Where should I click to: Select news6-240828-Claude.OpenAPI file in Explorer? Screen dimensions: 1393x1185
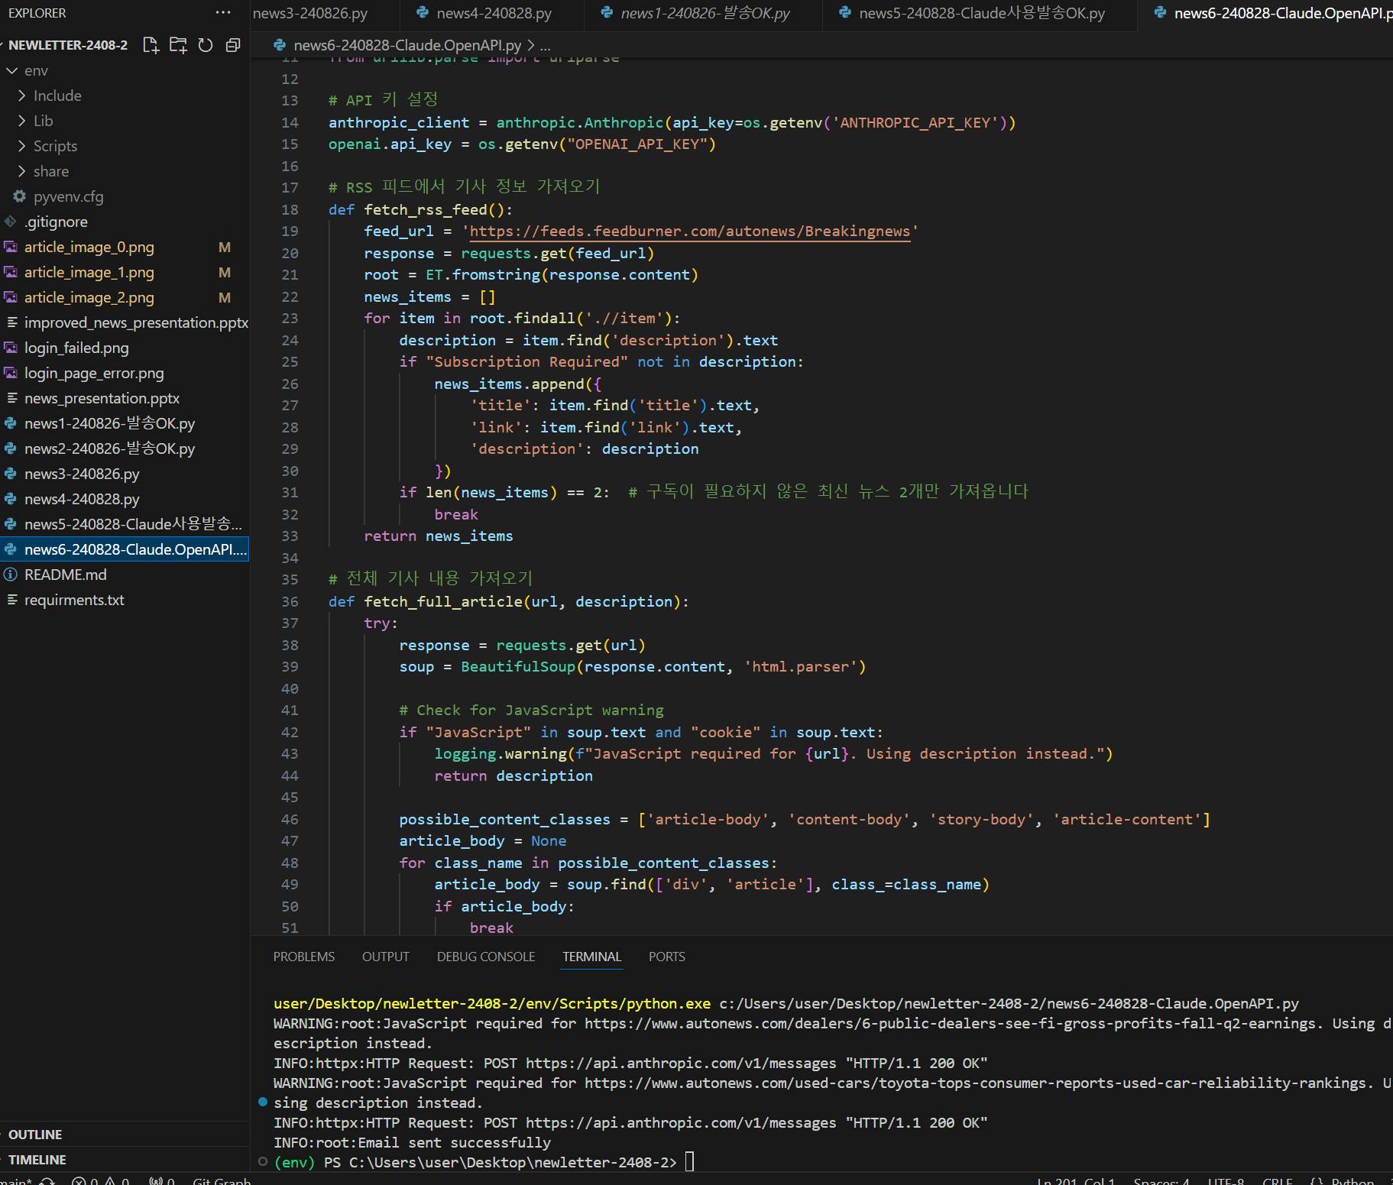[125, 549]
